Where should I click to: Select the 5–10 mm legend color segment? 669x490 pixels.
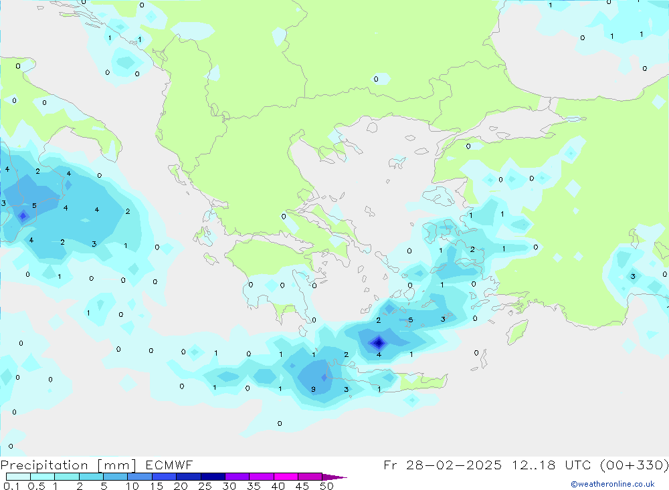click(115, 477)
